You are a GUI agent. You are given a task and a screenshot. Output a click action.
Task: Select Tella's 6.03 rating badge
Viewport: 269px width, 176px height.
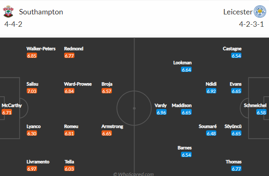70,169
